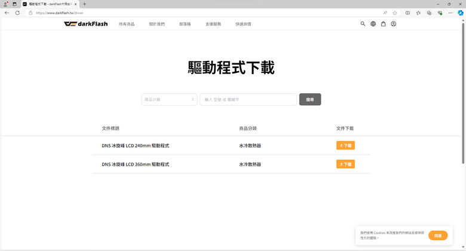Click the 驅動程式下載 page heading
This screenshot has width=466, height=251.
pos(231,68)
